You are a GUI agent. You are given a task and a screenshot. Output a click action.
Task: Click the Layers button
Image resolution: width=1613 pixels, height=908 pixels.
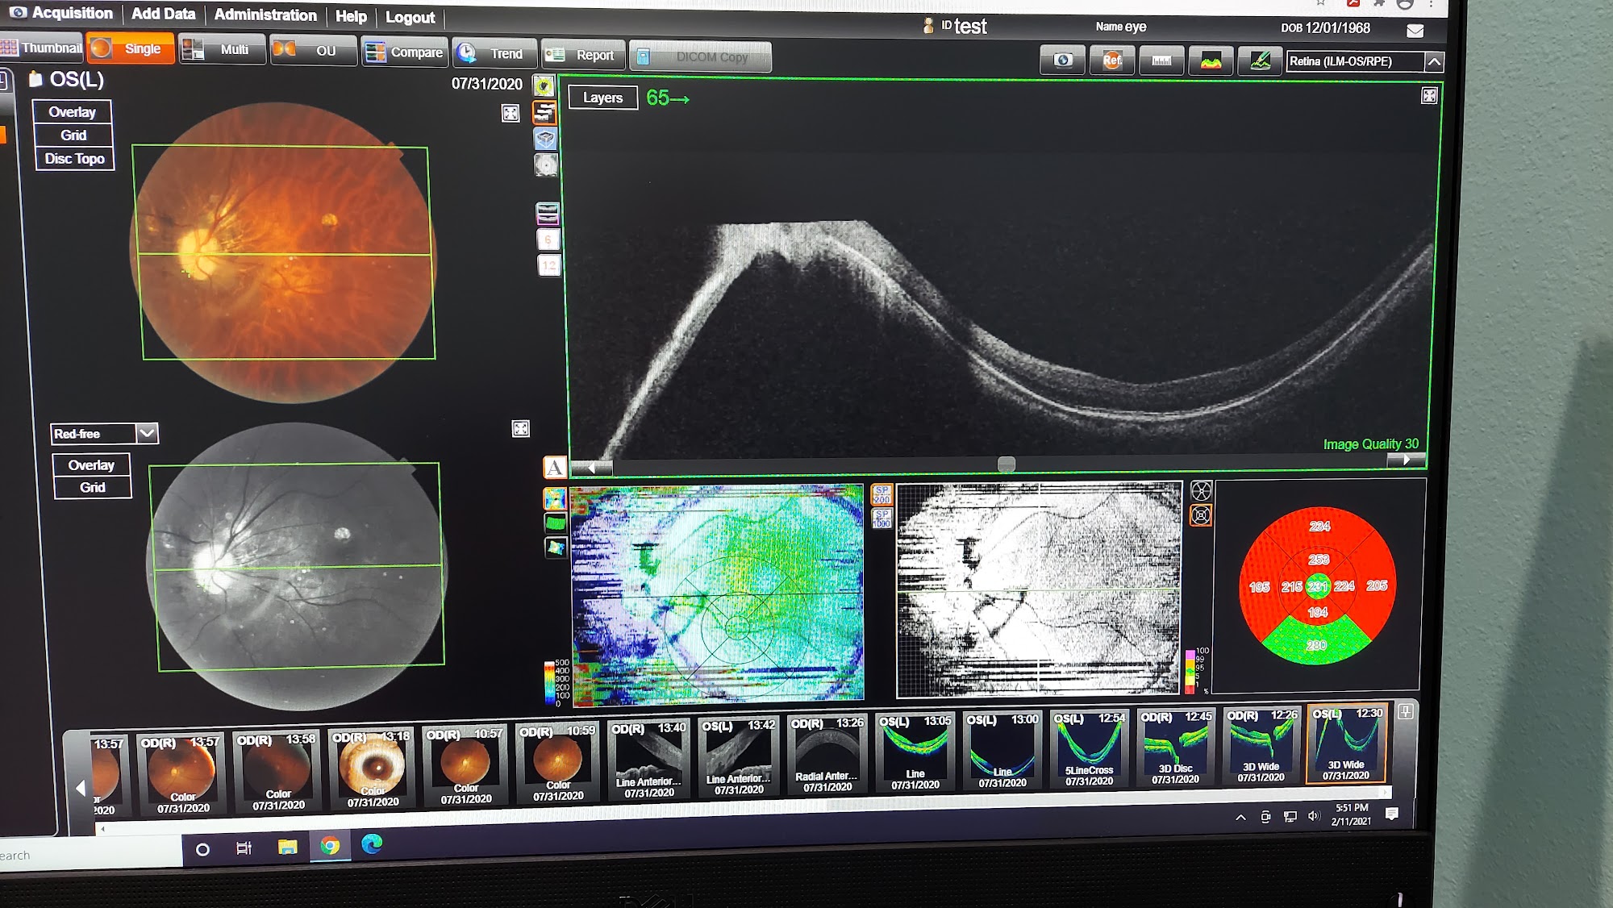click(x=602, y=98)
